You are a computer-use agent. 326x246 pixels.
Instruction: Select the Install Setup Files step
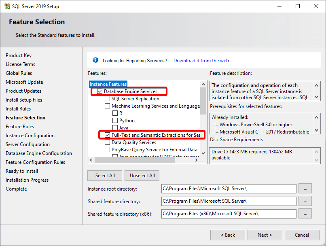pyautogui.click(x=24, y=100)
